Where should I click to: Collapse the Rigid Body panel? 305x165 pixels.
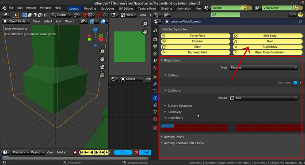[x=161, y=60]
